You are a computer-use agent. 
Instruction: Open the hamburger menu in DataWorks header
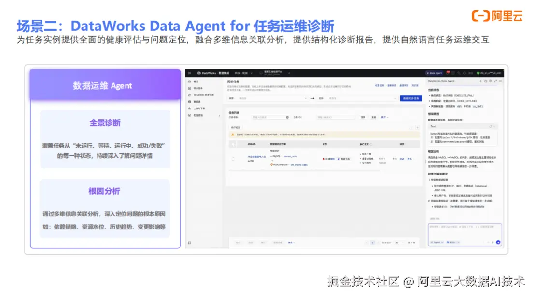click(190, 73)
